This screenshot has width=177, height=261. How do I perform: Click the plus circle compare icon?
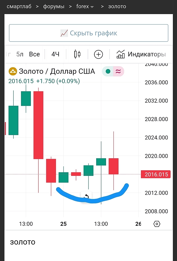[98, 54]
